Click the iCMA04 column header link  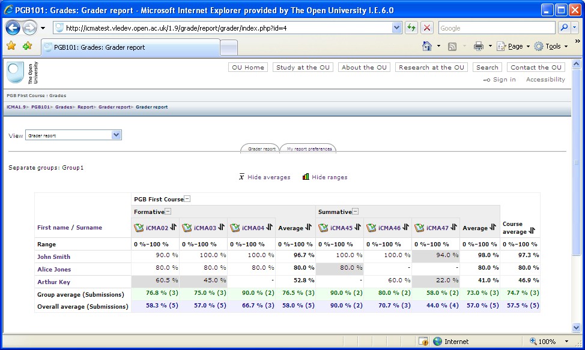(253, 228)
